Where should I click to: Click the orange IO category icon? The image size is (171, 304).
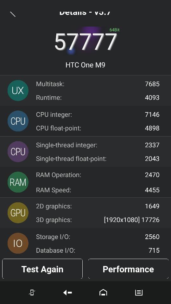[x=18, y=243]
